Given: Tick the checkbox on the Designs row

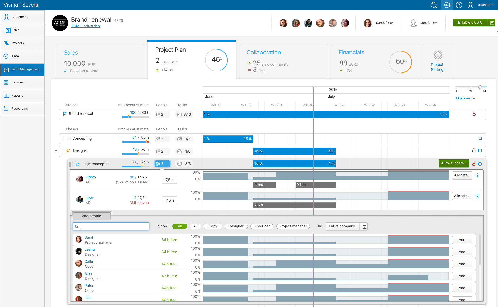Looking at the screenshot, I should point(480,151).
